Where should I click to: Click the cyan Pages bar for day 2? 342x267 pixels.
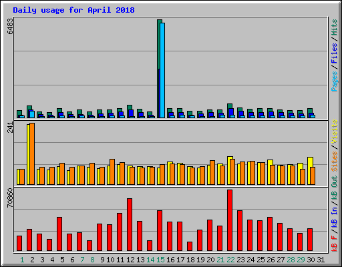32,114
